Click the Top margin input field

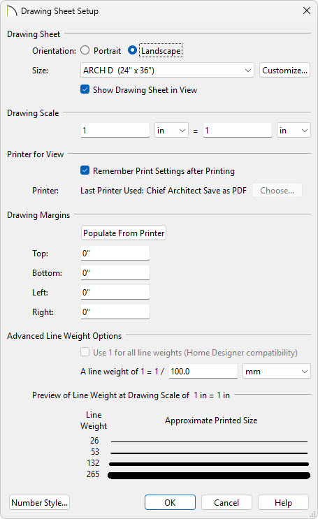(115, 253)
